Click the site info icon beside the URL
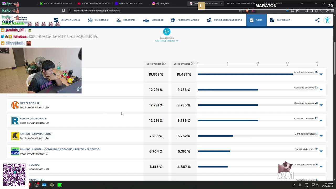This screenshot has width=336, height=189. pyautogui.click(x=70, y=10)
